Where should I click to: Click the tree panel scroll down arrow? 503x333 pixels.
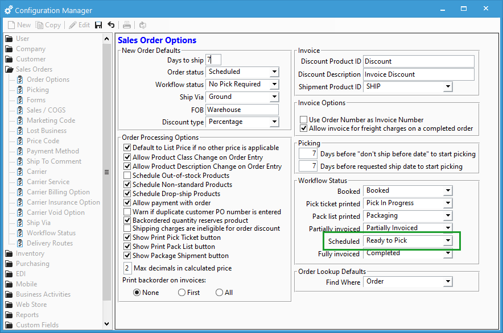pos(107,324)
